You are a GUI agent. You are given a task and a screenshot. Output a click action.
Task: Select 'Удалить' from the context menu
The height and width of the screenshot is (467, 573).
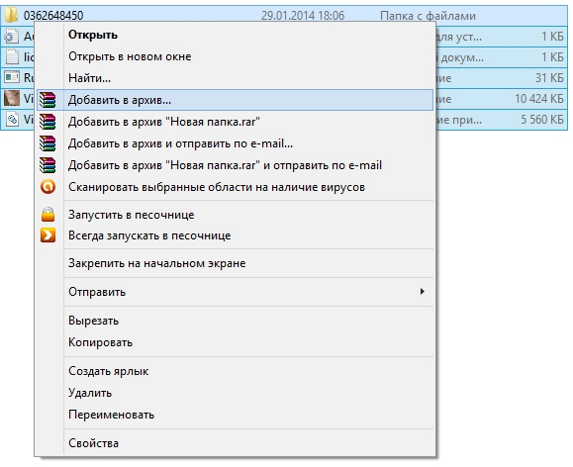90,393
